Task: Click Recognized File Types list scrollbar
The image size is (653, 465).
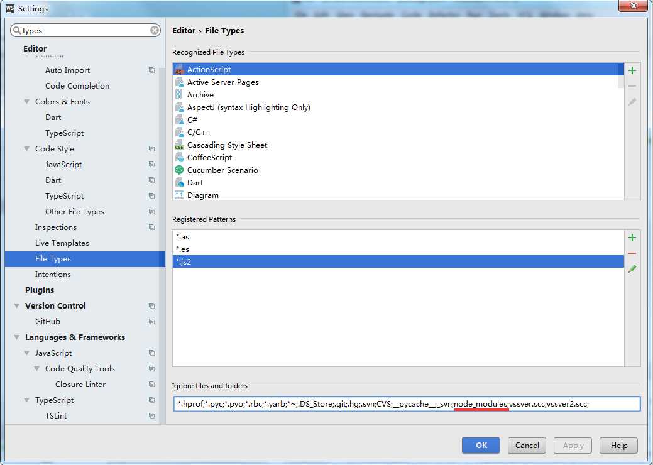Action: [x=620, y=76]
